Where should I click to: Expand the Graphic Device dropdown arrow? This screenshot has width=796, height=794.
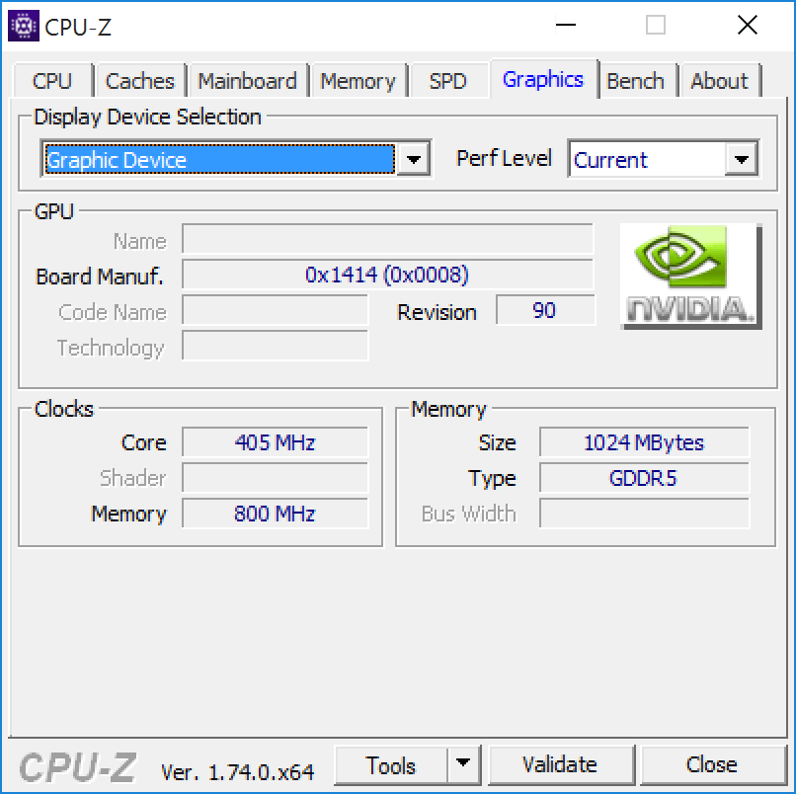[x=413, y=159]
